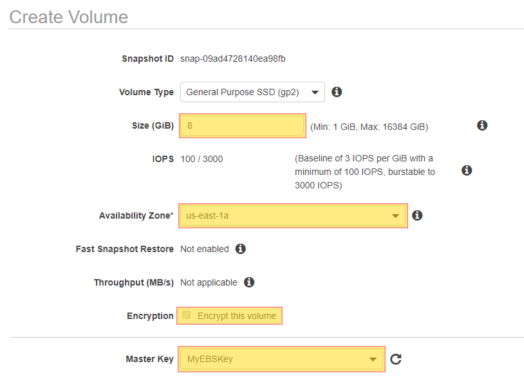Click the Encrypt this volume label text

pos(237,316)
